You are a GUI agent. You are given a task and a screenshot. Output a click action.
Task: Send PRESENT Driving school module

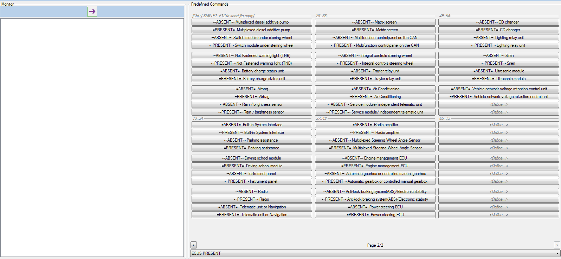(x=252, y=166)
